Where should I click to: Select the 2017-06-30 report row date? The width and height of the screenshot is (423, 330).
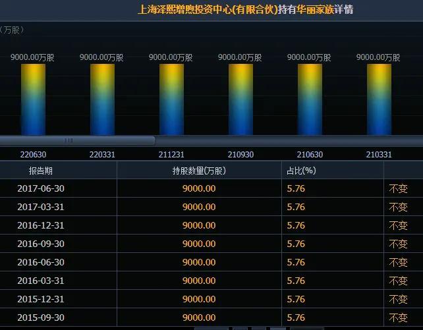[41, 188]
